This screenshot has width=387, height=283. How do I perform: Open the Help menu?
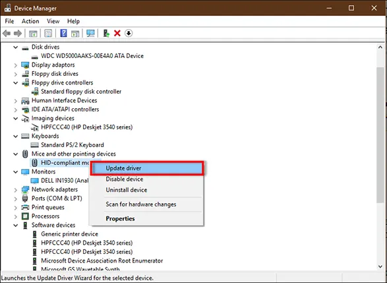73,21
